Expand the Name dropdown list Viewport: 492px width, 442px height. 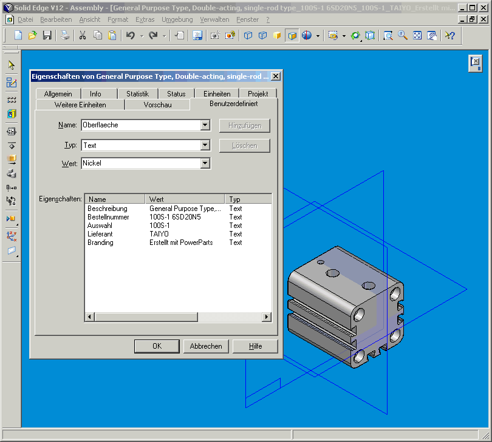(205, 126)
